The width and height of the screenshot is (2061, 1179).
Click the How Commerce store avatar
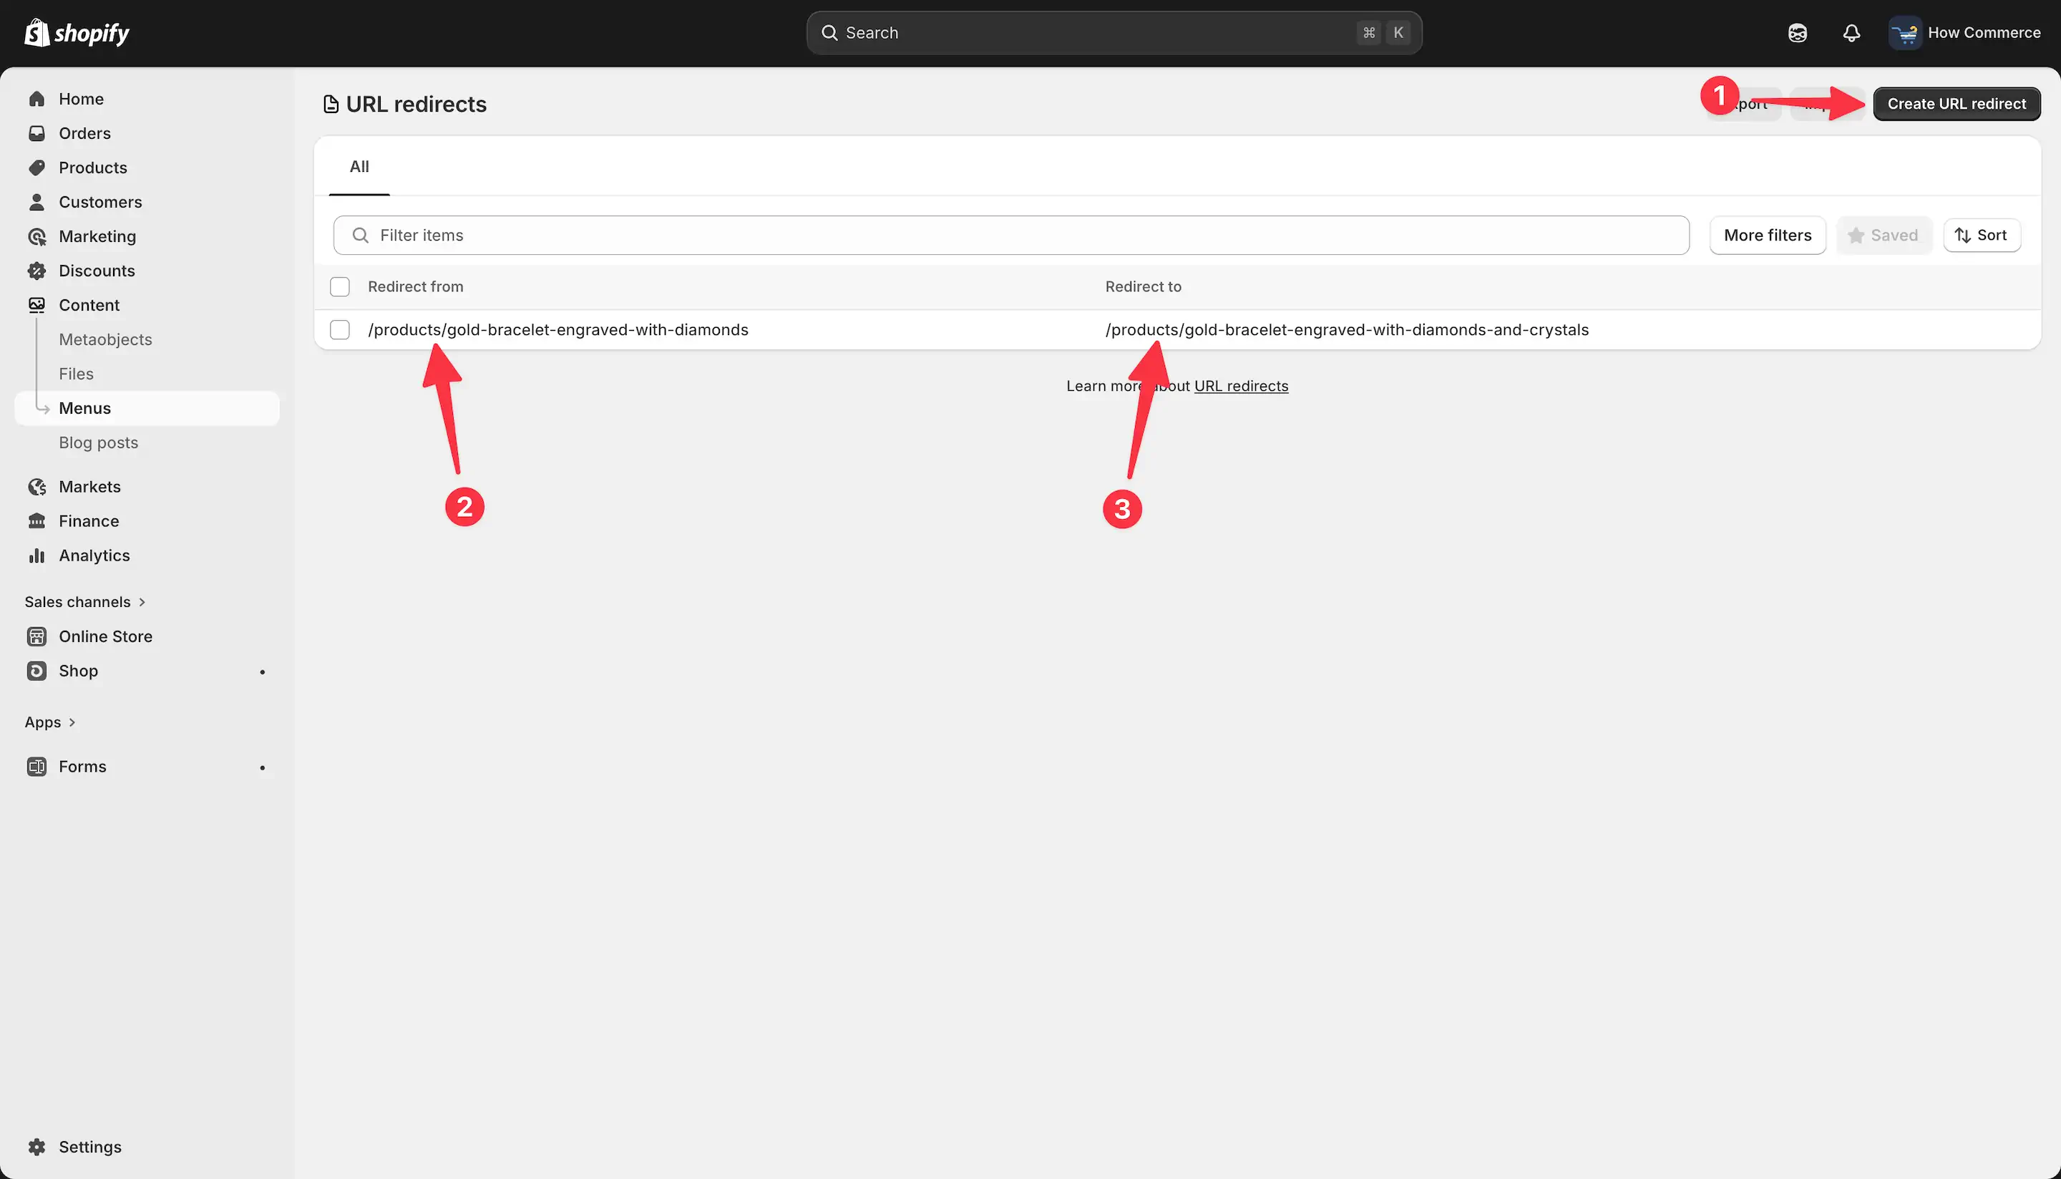[x=1905, y=32]
